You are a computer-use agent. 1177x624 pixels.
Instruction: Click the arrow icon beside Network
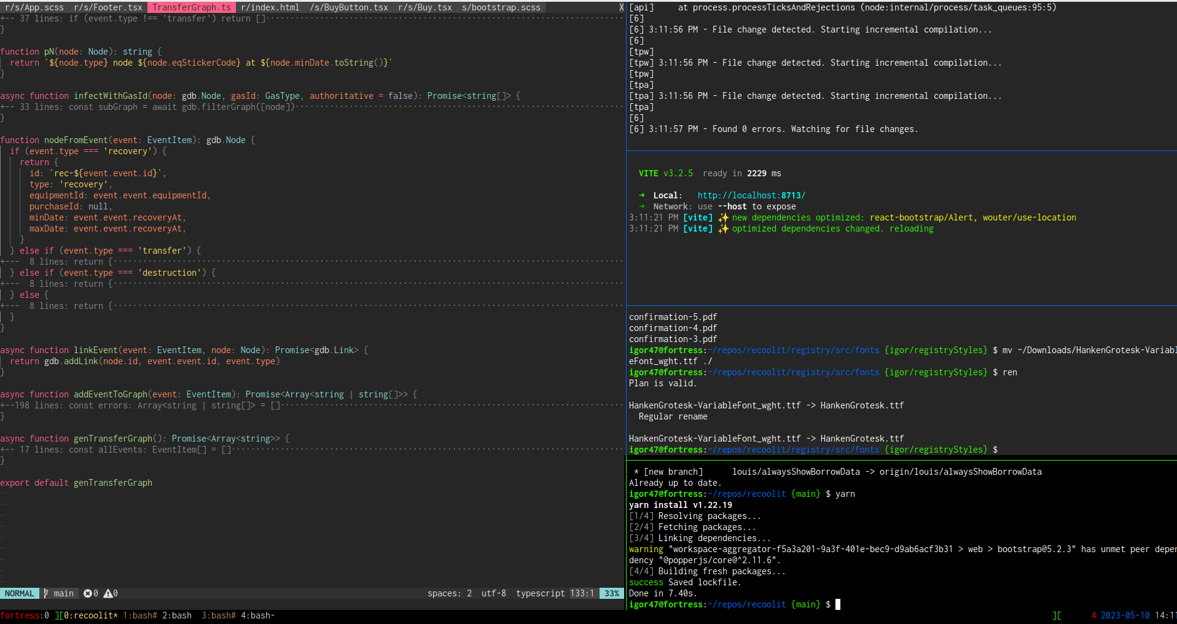pos(642,206)
